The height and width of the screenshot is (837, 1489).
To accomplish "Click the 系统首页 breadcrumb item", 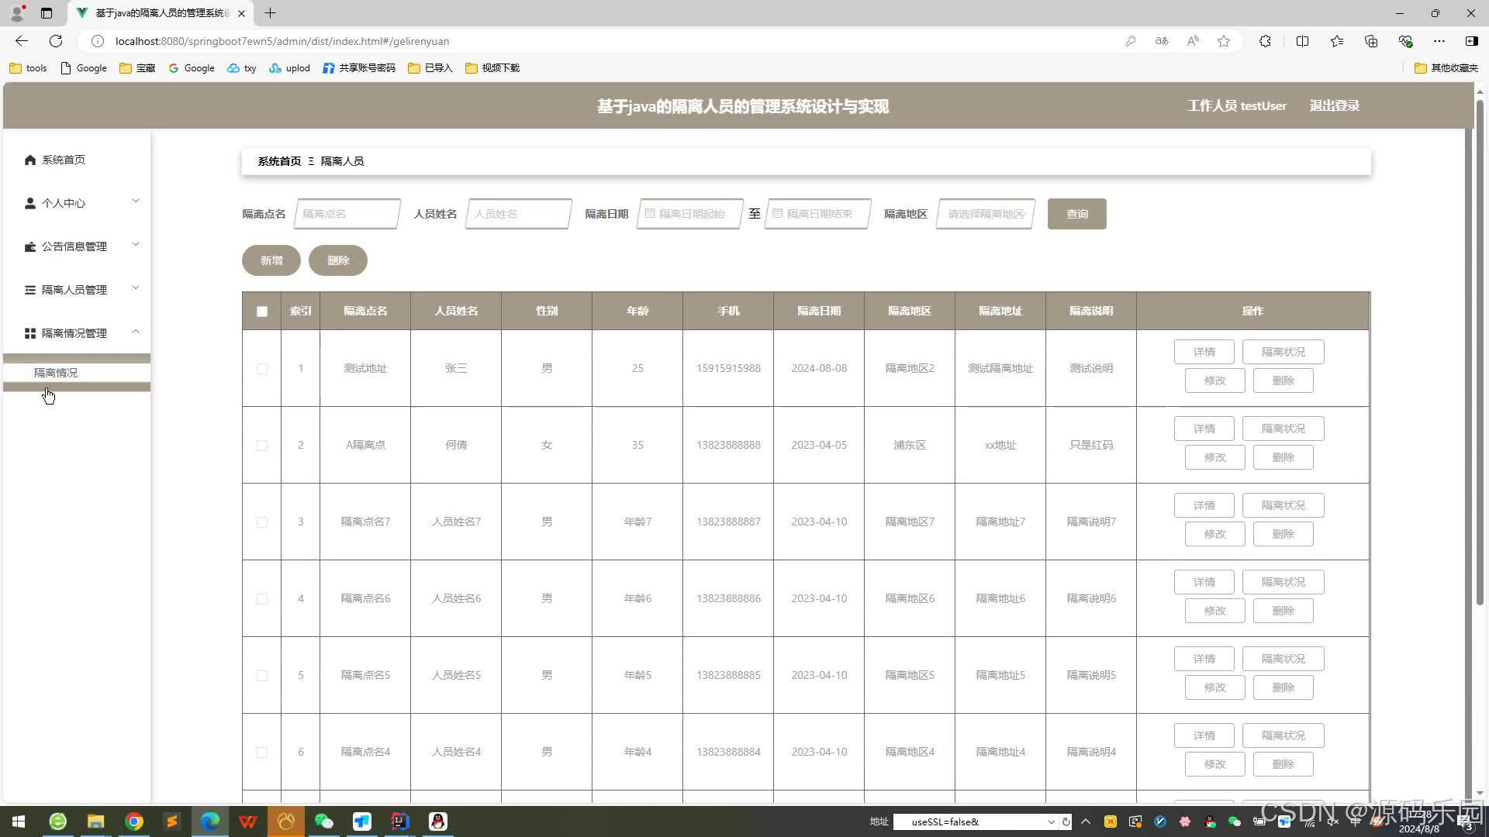I will click(x=278, y=161).
